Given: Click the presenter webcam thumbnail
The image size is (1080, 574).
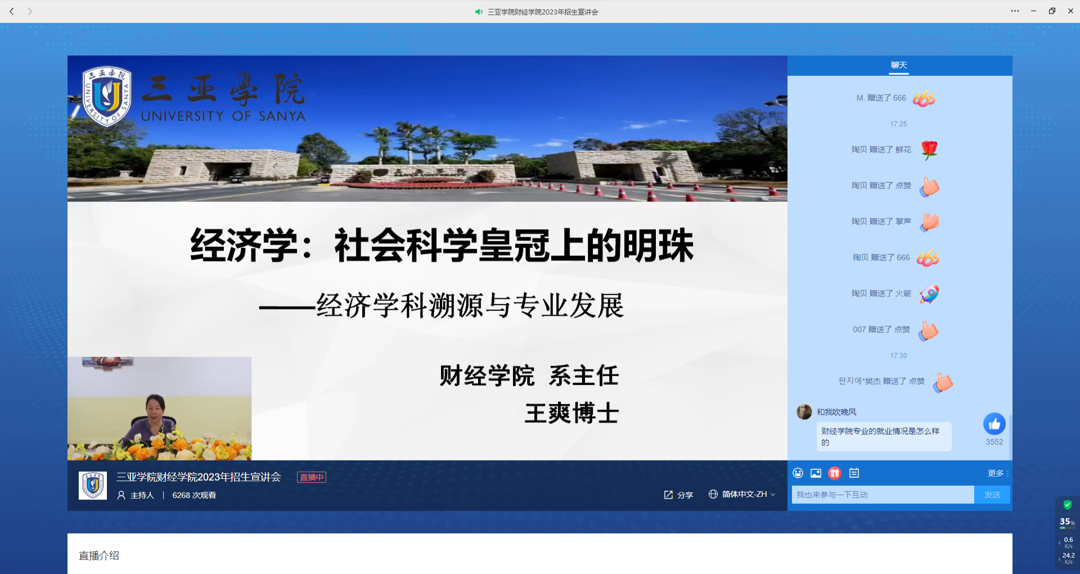Looking at the screenshot, I should pos(159,409).
